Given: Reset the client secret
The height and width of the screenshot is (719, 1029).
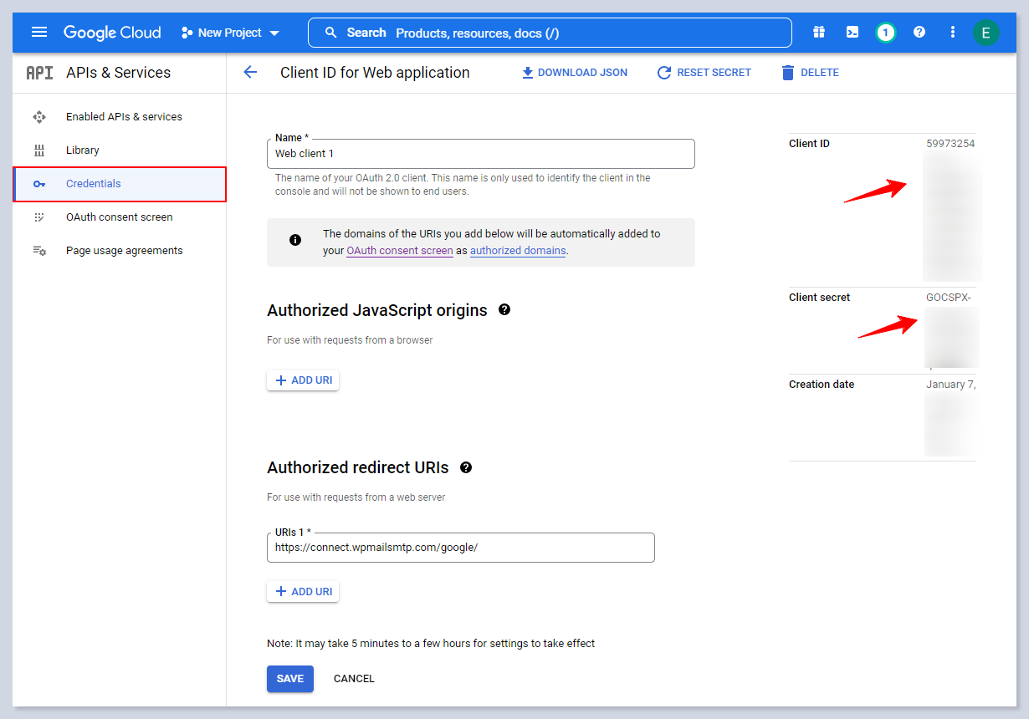Looking at the screenshot, I should tap(704, 73).
